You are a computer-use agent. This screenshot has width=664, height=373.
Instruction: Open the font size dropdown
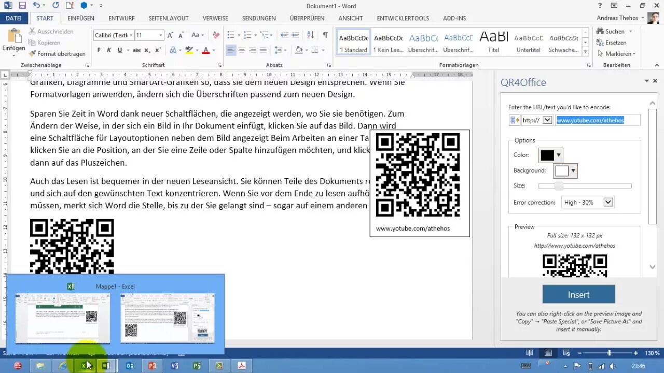tap(160, 35)
